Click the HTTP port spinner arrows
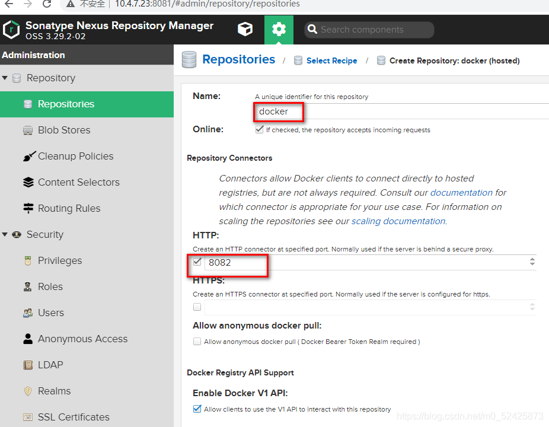The image size is (549, 427). (532, 262)
